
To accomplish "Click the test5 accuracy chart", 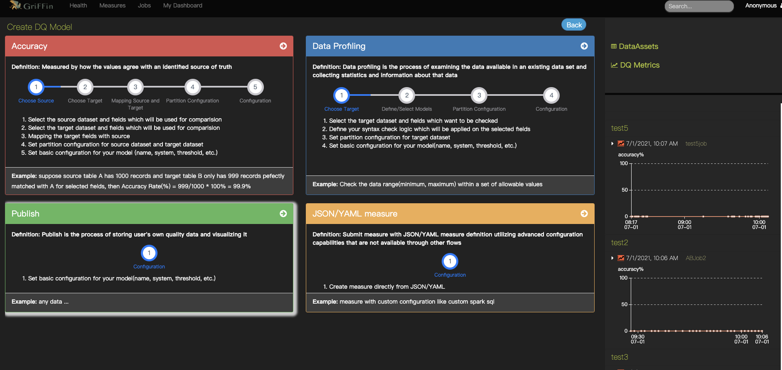I will point(693,191).
